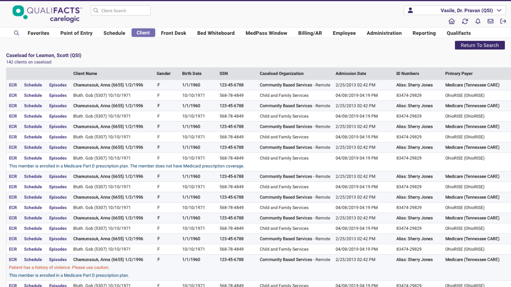
Task: Click ECR link in first table row
Action: point(13,85)
